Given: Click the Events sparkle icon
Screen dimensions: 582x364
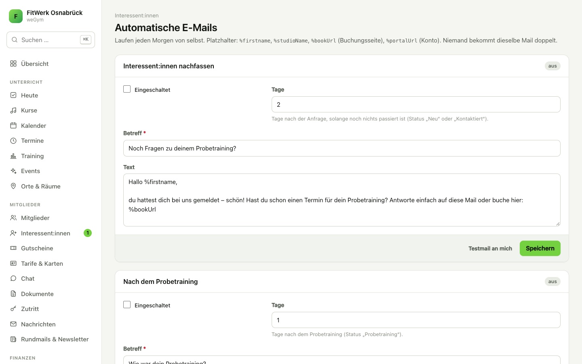Looking at the screenshot, I should pyautogui.click(x=13, y=171).
